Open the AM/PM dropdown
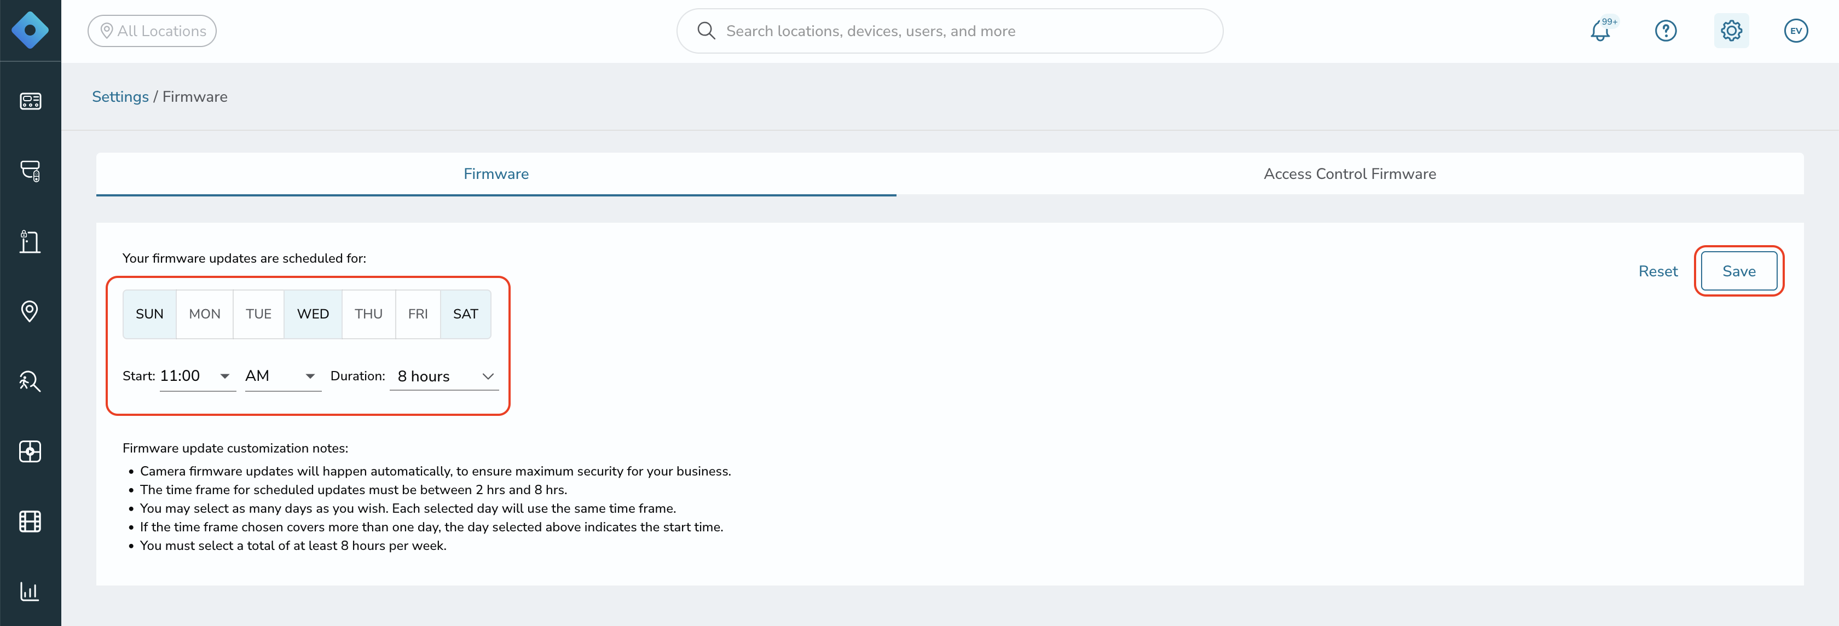The image size is (1839, 626). (283, 376)
